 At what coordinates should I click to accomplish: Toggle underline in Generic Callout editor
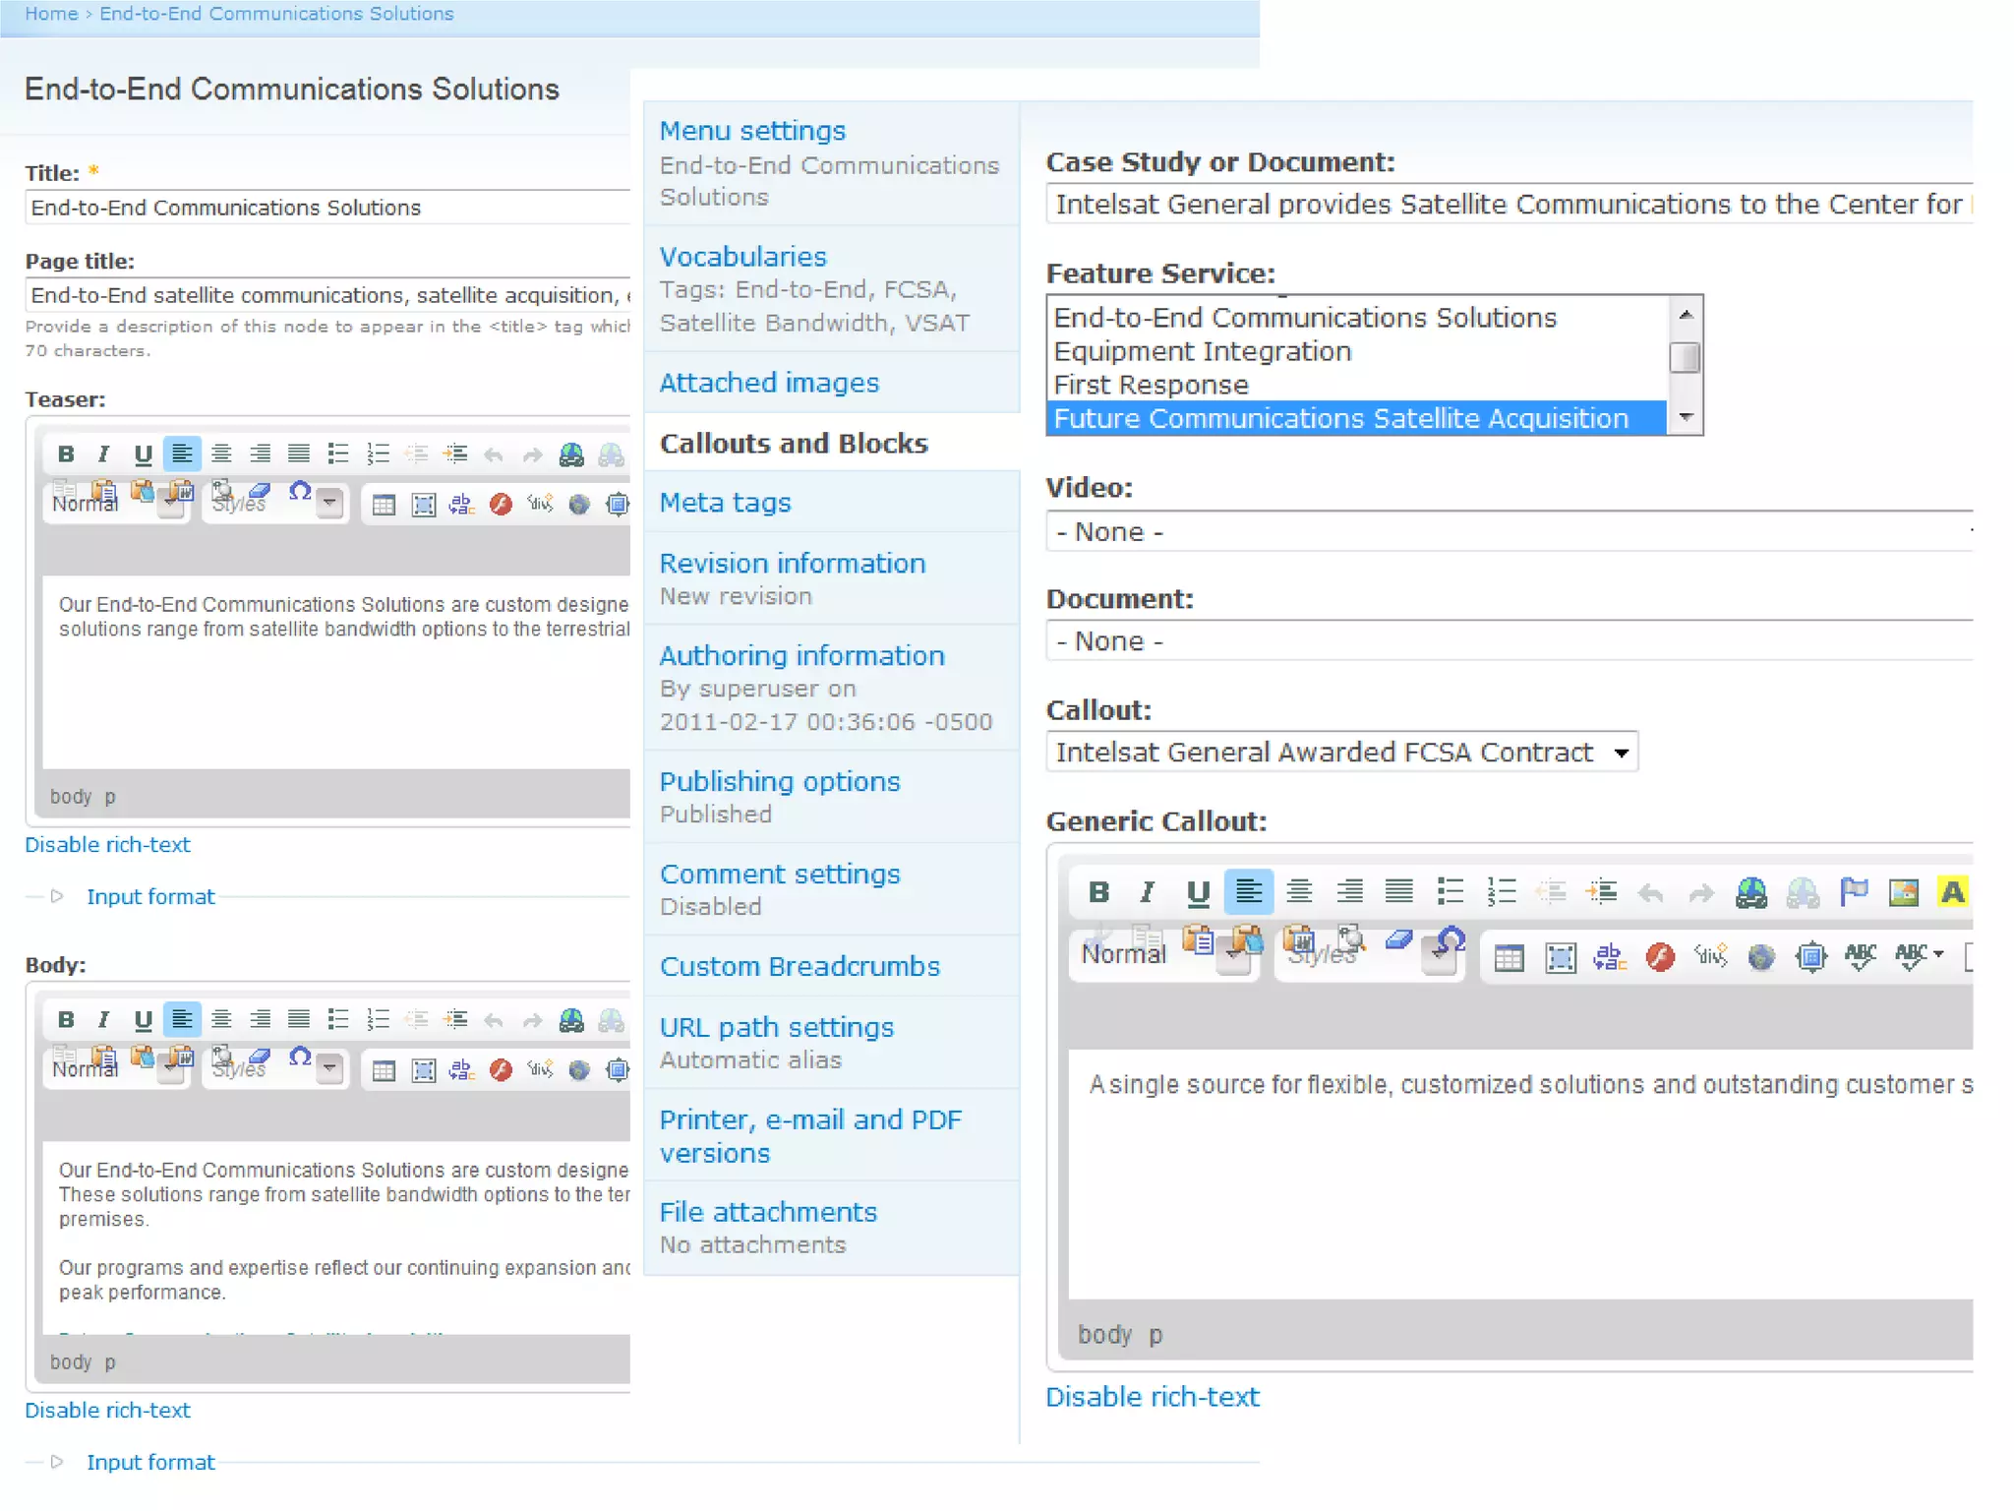click(x=1197, y=892)
